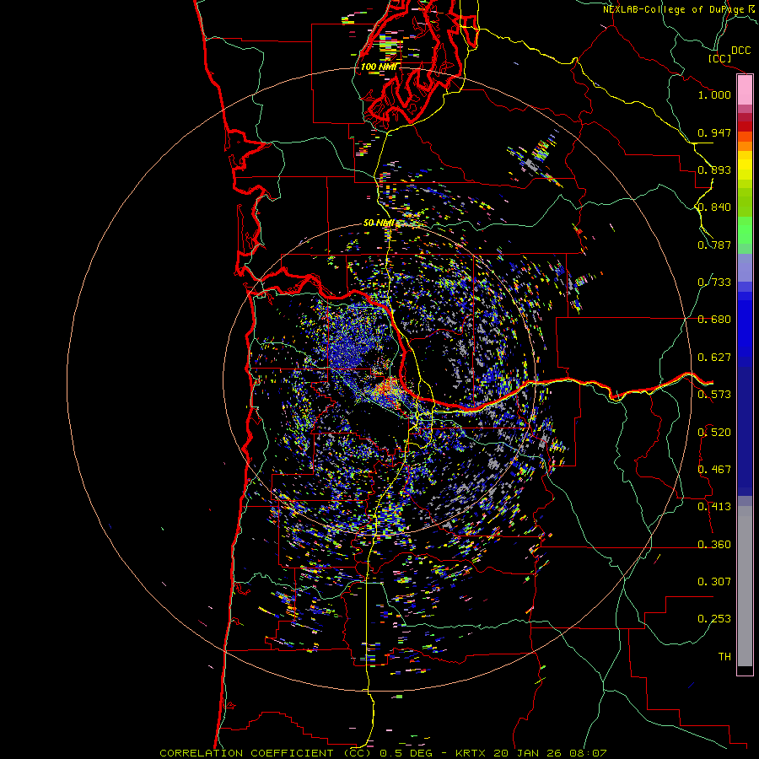Click the 0.787 scale value
Viewport: 759px width, 759px height.
click(x=714, y=245)
